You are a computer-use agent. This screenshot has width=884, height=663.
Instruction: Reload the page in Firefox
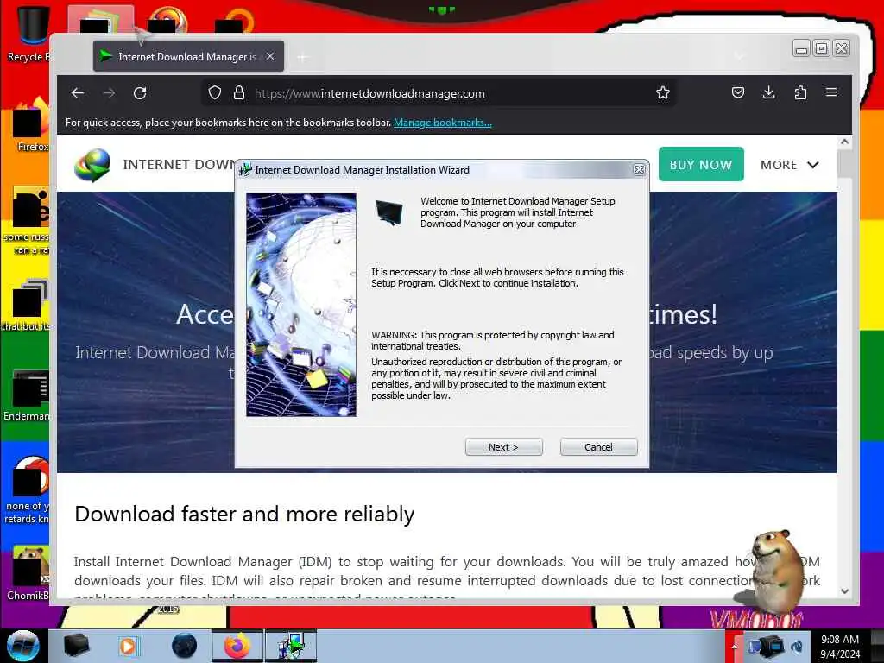pyautogui.click(x=140, y=93)
